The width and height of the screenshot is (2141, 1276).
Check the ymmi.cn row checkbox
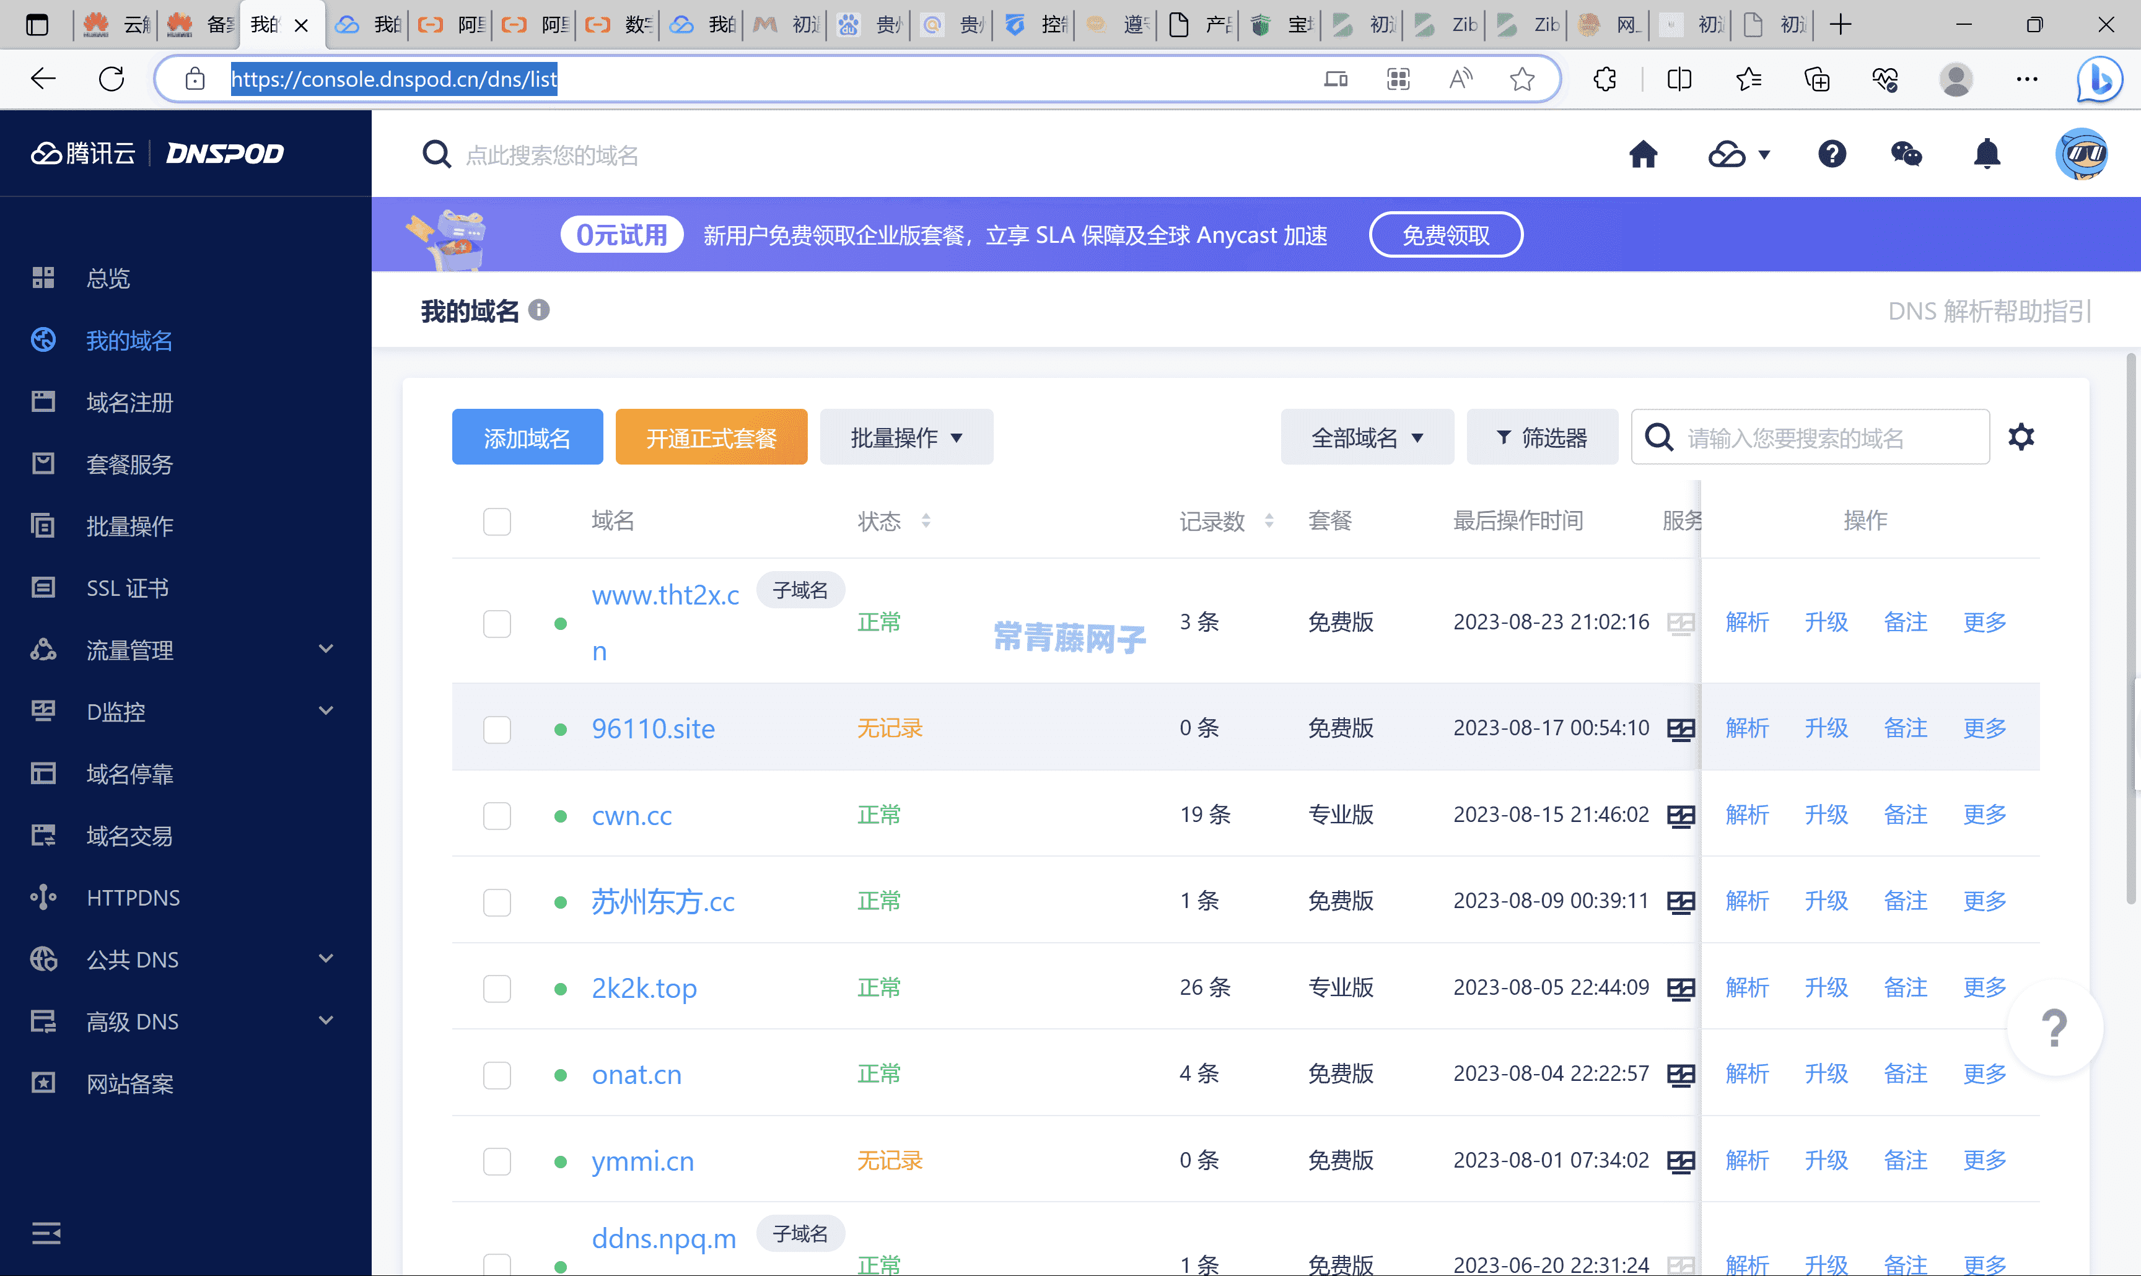tap(497, 1161)
